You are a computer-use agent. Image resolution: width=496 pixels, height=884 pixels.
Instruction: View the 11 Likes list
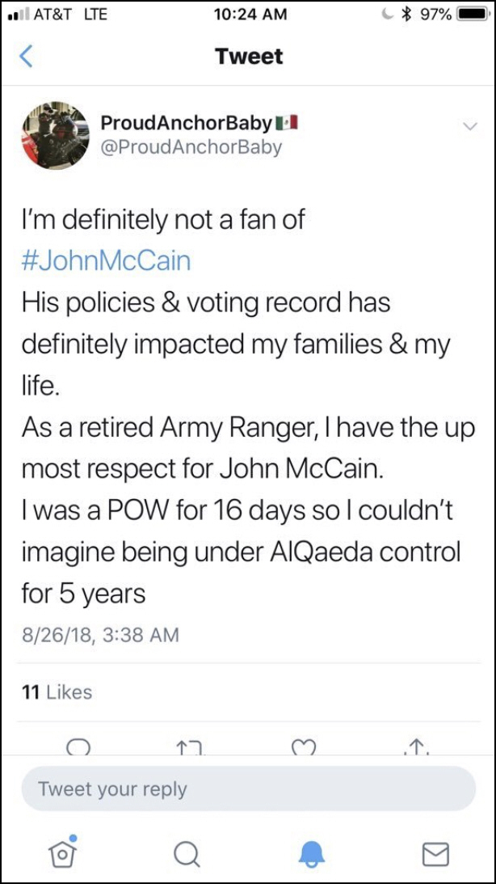[57, 692]
